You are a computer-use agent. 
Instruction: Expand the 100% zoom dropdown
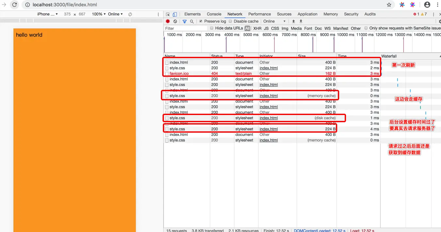(x=99, y=14)
